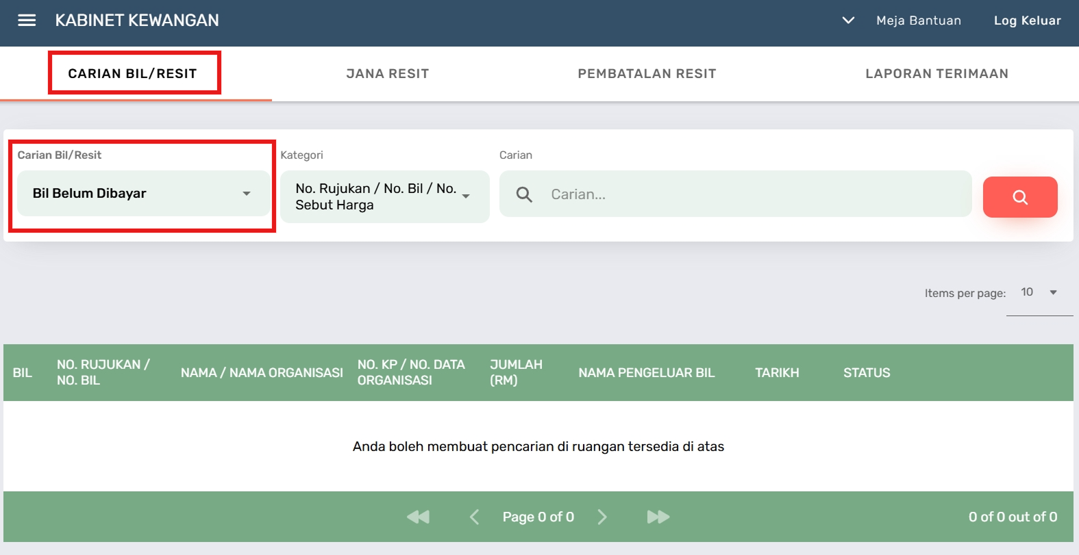Open Laporan Terimaan tab
Viewport: 1079px width, 555px height.
[x=937, y=73]
